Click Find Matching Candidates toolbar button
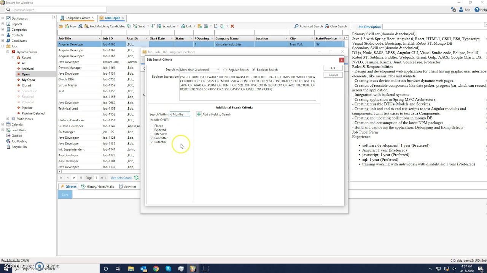487x273 pixels. pos(104,26)
